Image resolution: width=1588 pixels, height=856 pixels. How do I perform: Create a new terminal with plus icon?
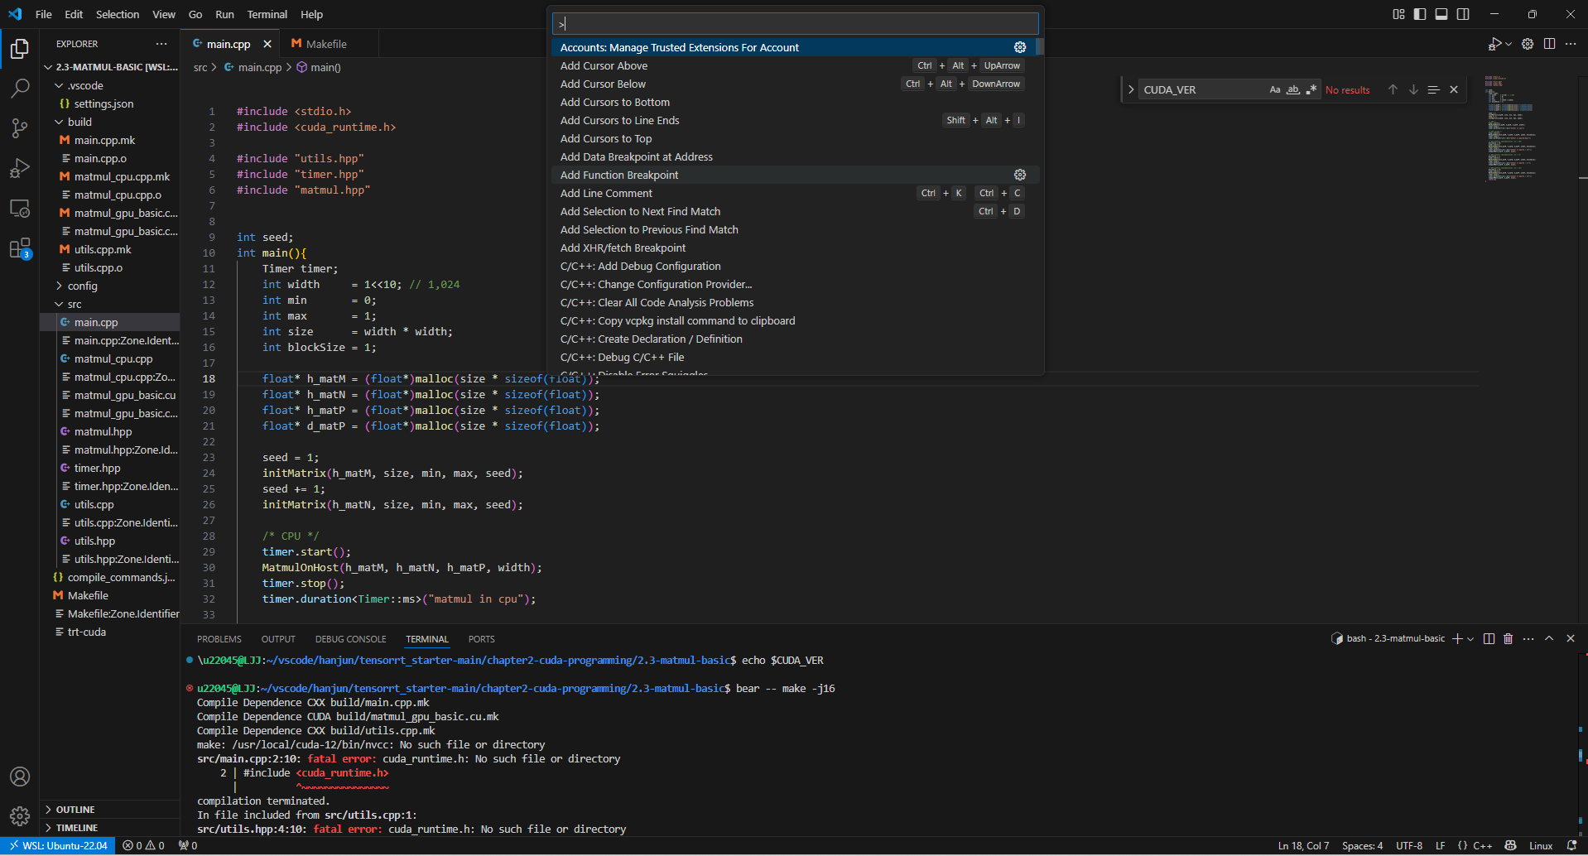tap(1457, 638)
